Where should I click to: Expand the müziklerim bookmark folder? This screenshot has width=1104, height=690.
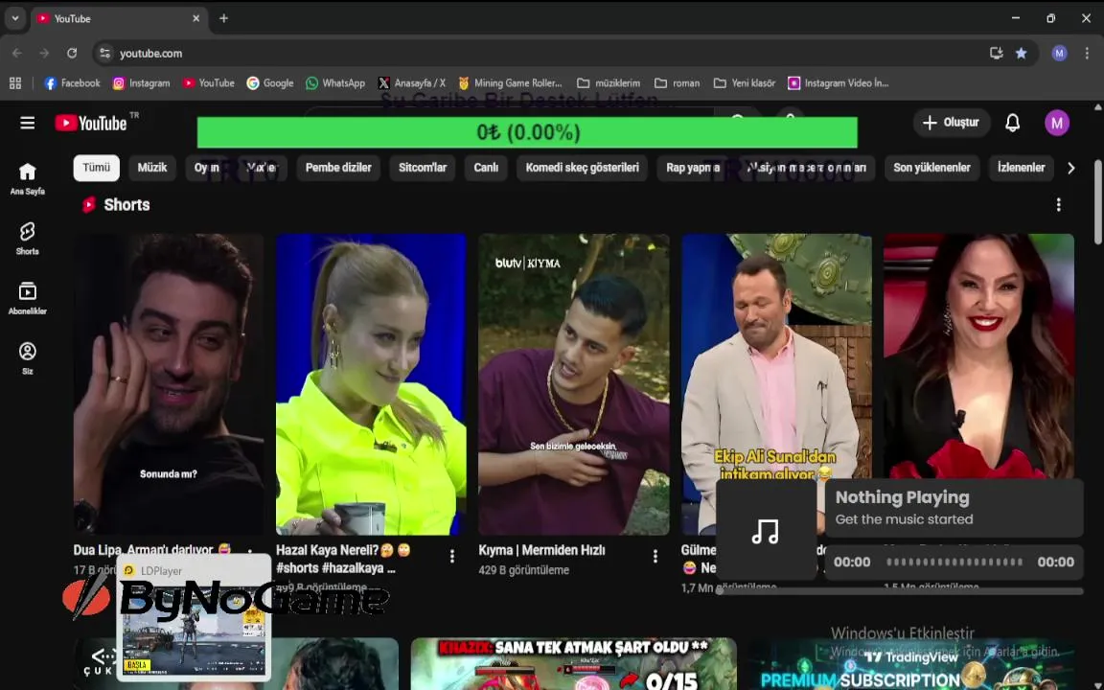coord(609,83)
